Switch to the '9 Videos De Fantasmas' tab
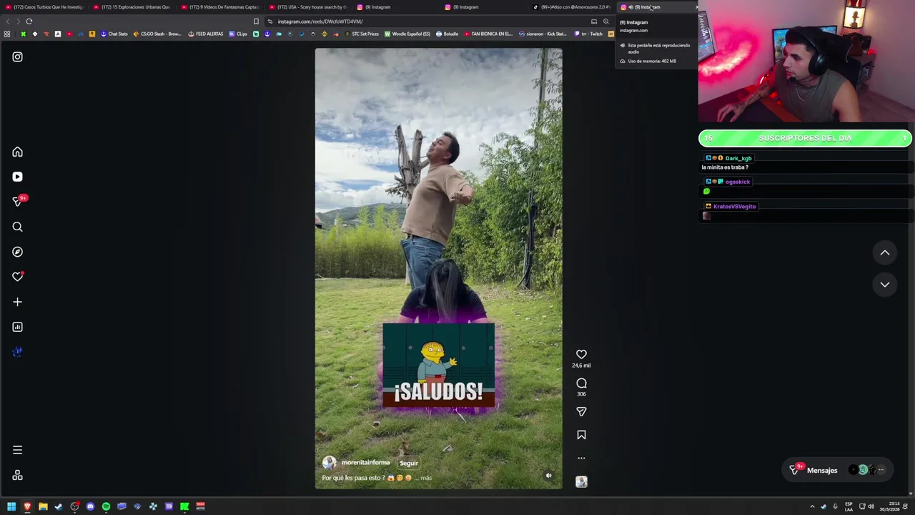 pos(219,7)
